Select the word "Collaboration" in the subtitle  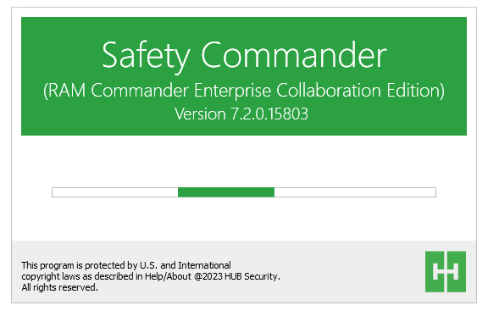tap(329, 91)
